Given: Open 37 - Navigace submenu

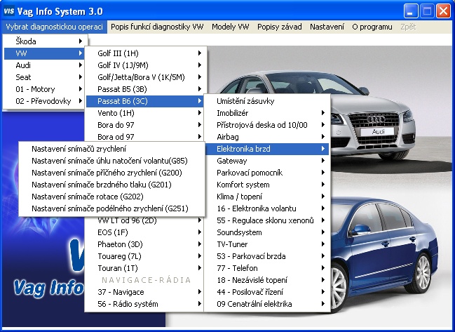Looking at the screenshot, I should click(x=146, y=291).
